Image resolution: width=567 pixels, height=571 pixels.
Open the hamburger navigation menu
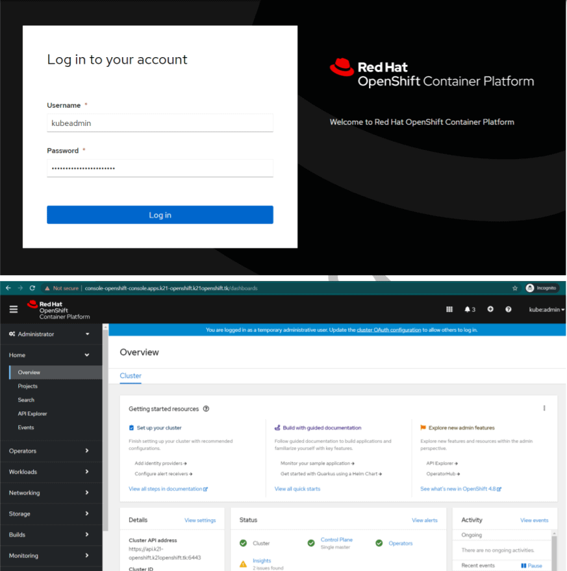click(x=13, y=310)
